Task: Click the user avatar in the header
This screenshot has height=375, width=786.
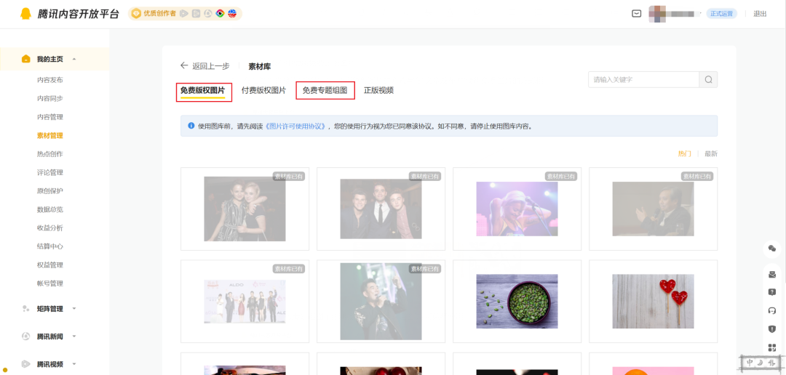Action: pos(656,14)
